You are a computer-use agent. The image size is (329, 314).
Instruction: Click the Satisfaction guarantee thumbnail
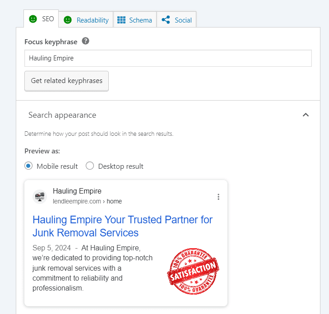tap(193, 271)
